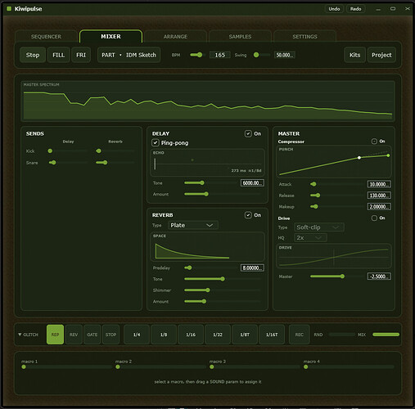
Task: Select the 1/16 glitch rate
Action: pos(191,335)
